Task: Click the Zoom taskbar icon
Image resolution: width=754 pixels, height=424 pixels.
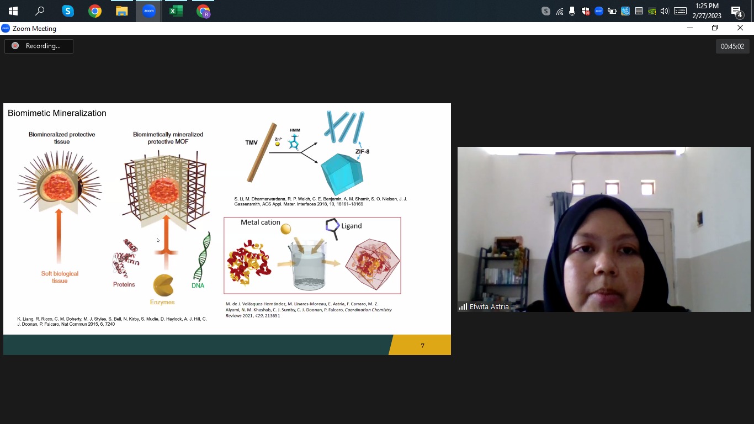Action: [149, 11]
